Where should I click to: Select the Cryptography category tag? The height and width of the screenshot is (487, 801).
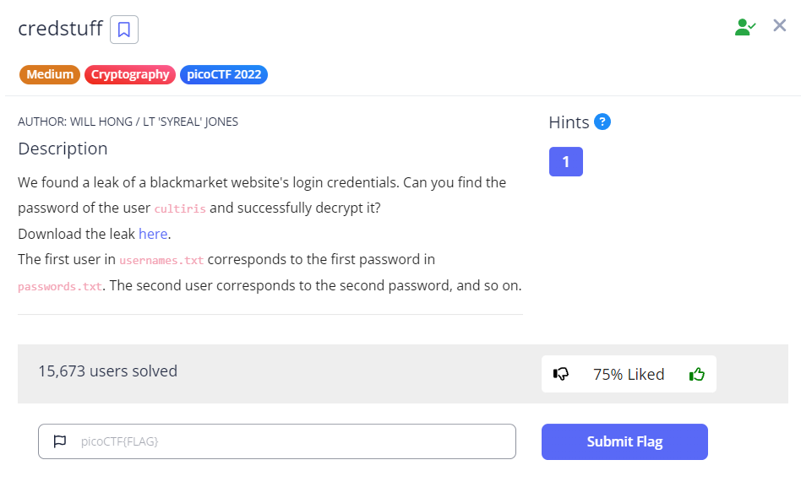(130, 74)
